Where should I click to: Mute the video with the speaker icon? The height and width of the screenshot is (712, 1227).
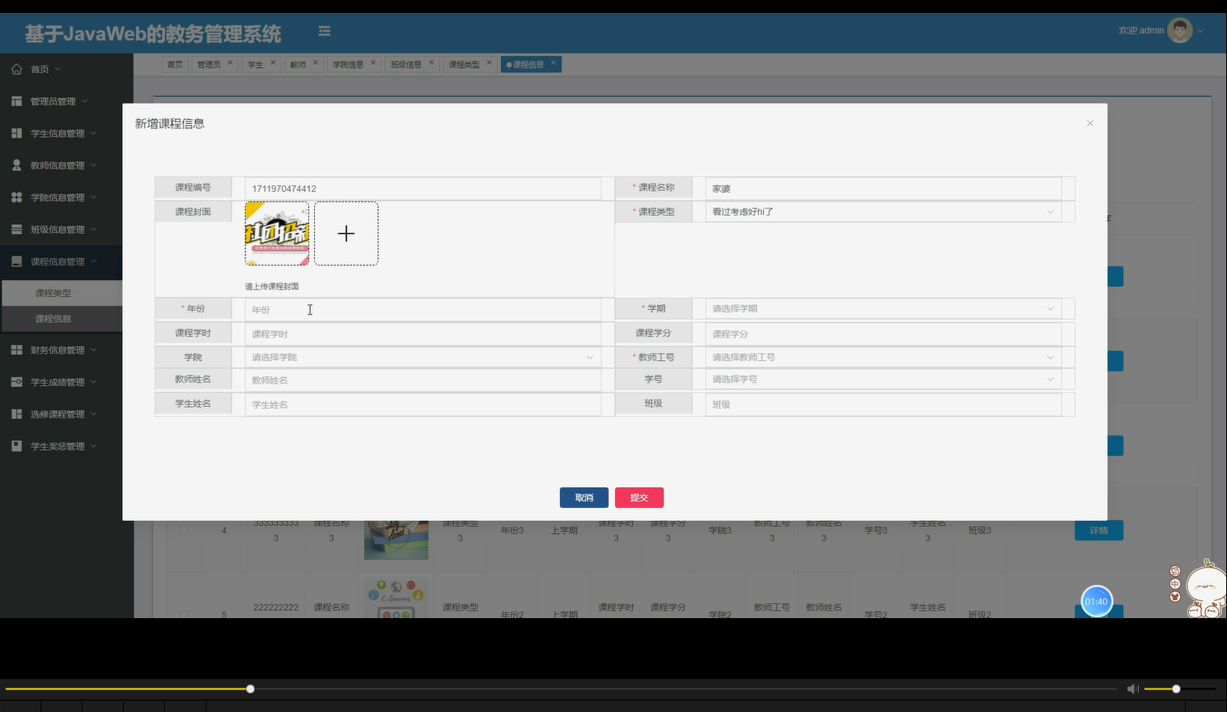tap(1132, 689)
